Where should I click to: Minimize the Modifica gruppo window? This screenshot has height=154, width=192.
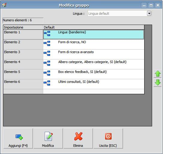144,5
